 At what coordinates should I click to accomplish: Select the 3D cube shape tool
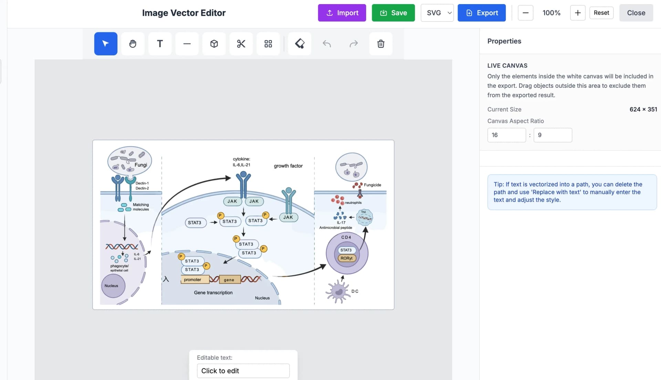pyautogui.click(x=214, y=44)
